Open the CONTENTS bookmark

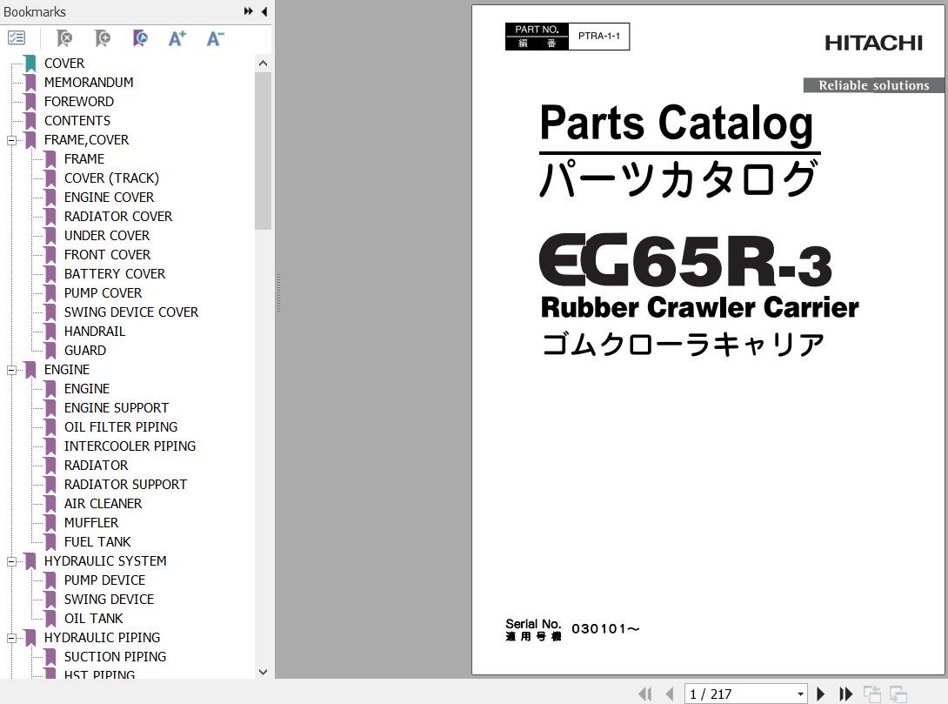tap(77, 121)
